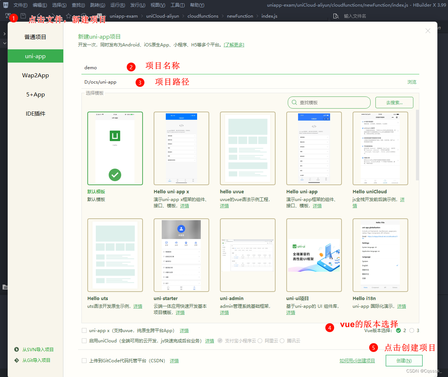Open 如何用cli创建项目 link
The image size is (448, 377).
(x=357, y=361)
